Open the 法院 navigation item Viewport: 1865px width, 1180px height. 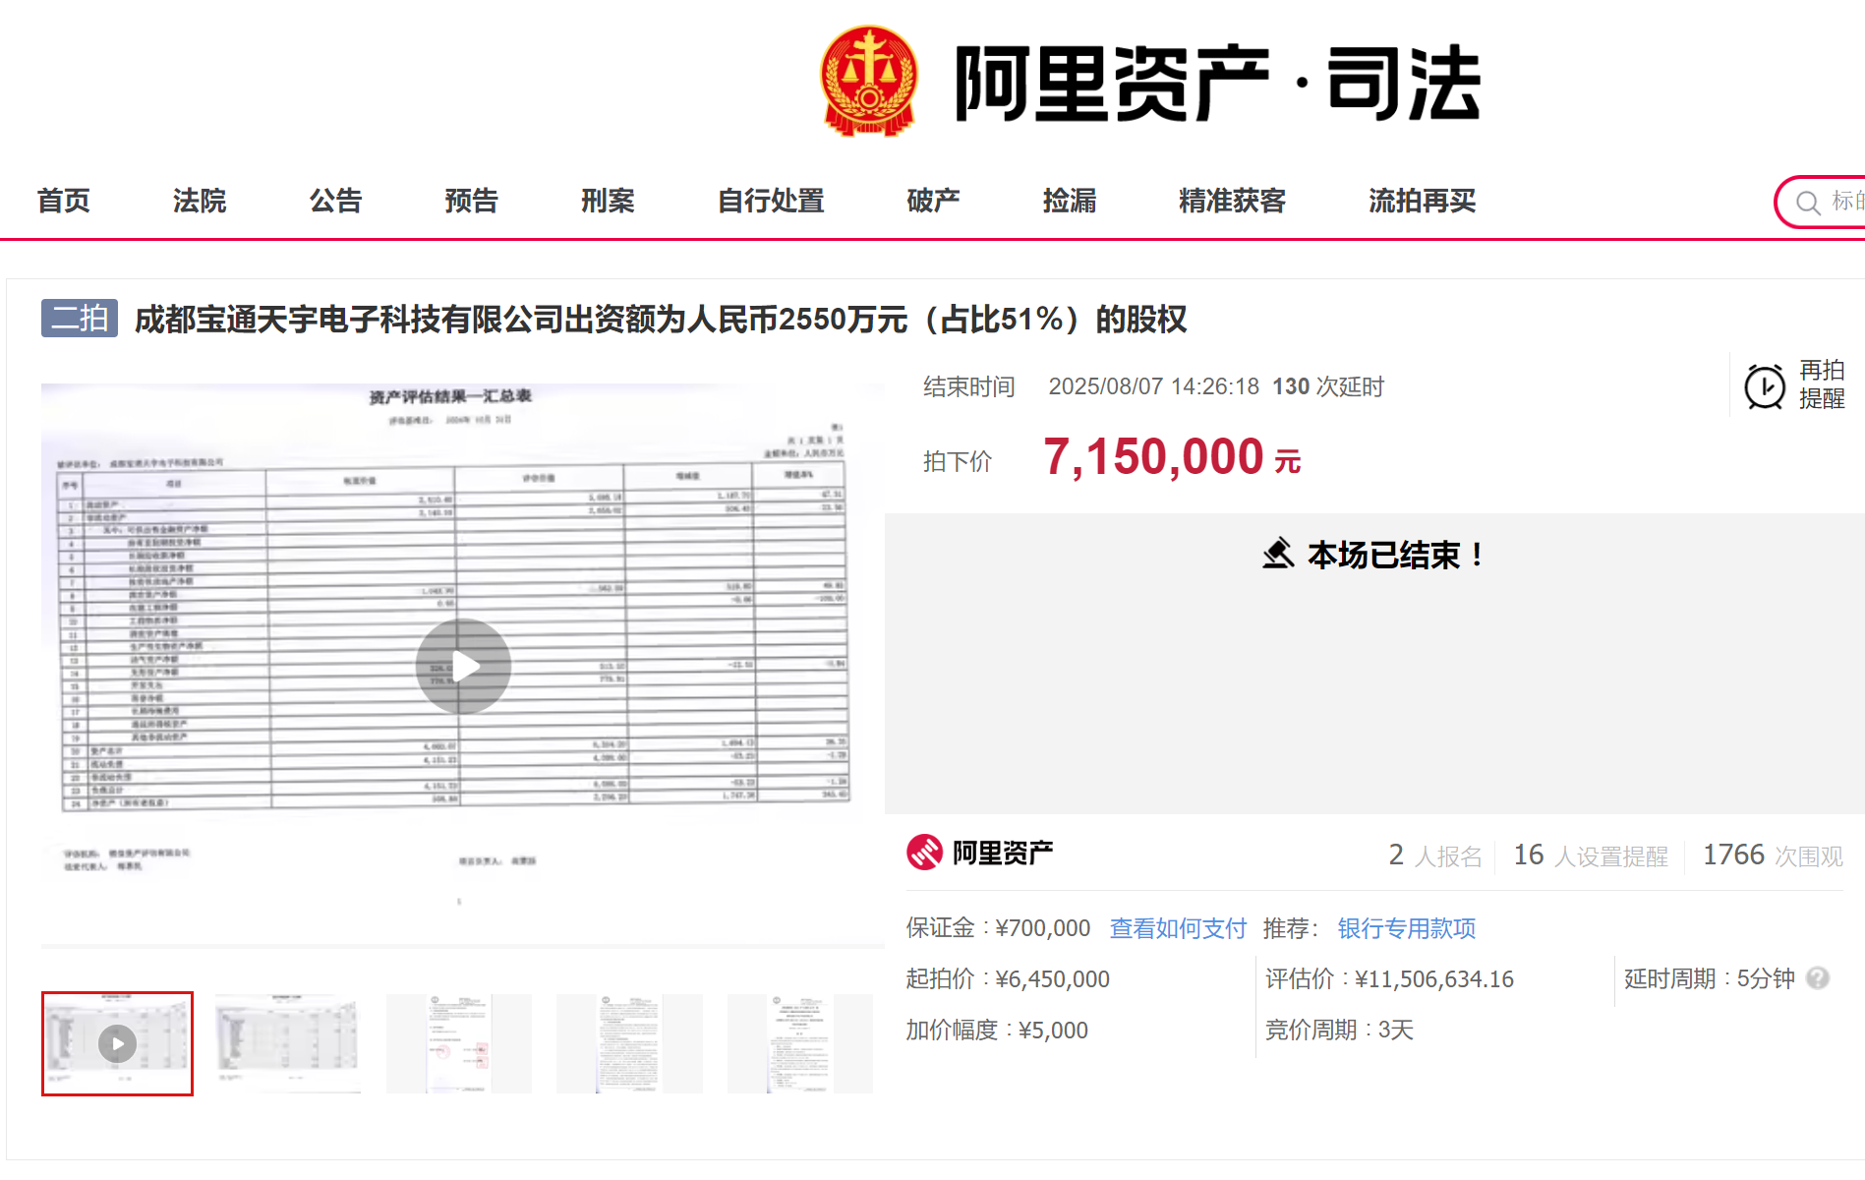tap(200, 201)
